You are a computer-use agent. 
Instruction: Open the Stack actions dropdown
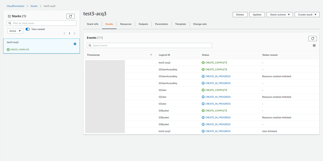click(280, 14)
